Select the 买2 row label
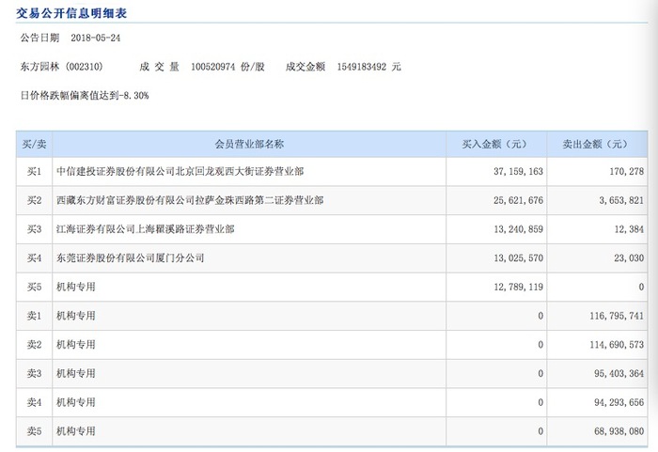 [35, 200]
